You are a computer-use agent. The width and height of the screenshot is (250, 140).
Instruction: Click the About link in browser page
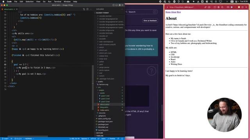tap(173, 12)
